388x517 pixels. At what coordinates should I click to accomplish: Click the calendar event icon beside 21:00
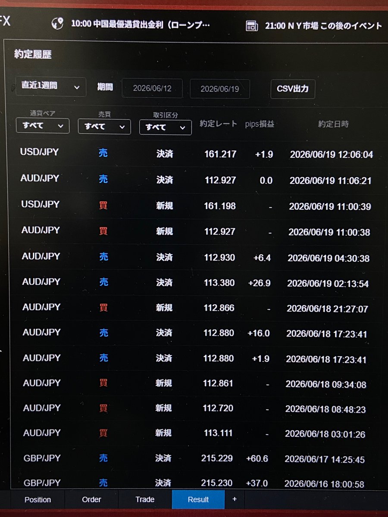pyautogui.click(x=252, y=25)
